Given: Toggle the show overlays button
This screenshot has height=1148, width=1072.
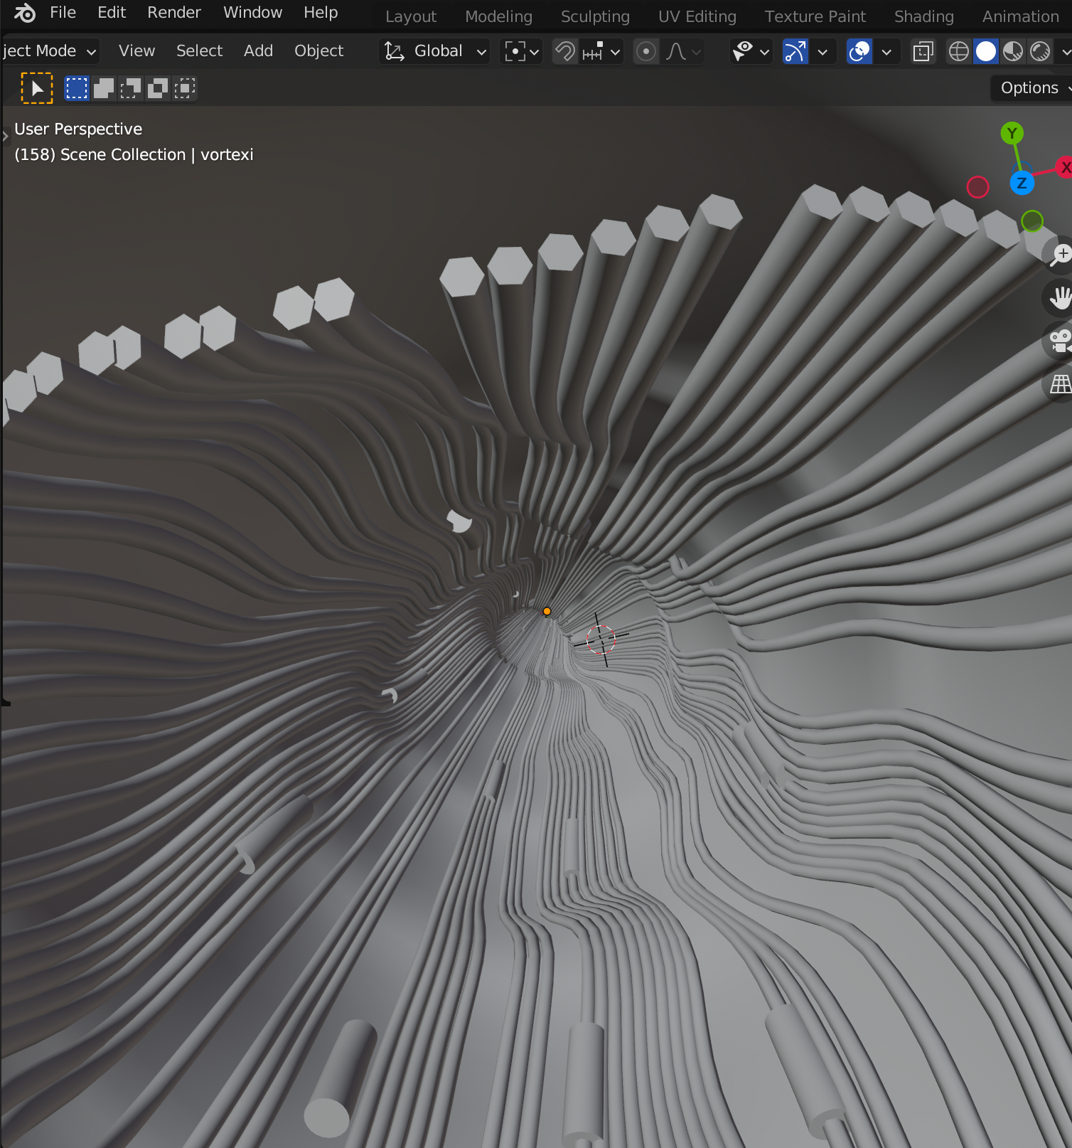Looking at the screenshot, I should 859,51.
